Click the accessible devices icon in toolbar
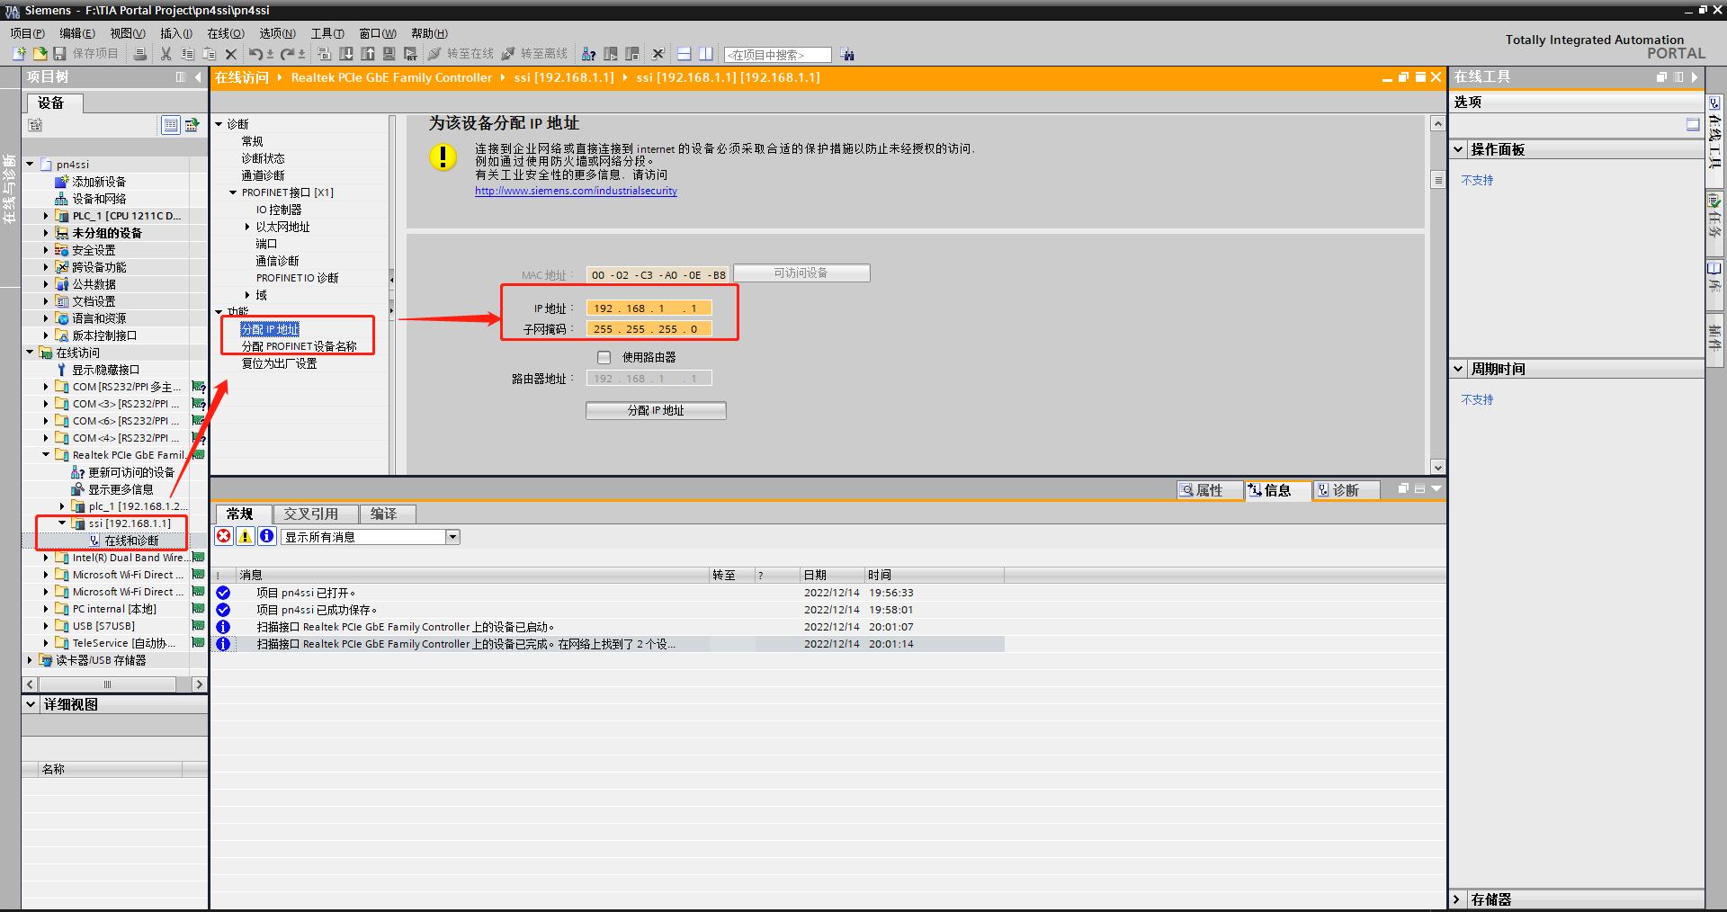 [588, 54]
